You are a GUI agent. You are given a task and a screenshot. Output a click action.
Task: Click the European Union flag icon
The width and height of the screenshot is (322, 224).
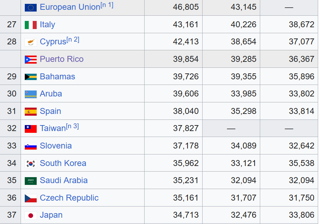click(x=31, y=7)
